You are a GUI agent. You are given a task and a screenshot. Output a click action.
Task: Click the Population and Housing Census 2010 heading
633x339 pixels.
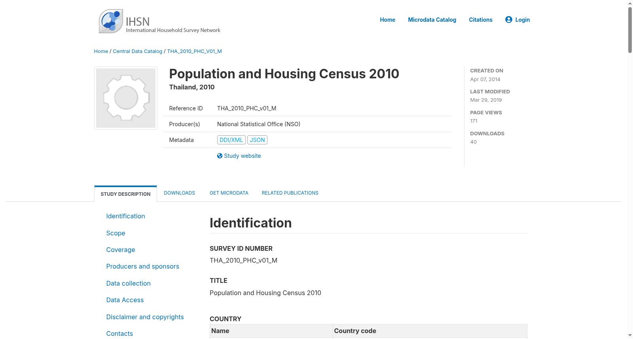284,74
